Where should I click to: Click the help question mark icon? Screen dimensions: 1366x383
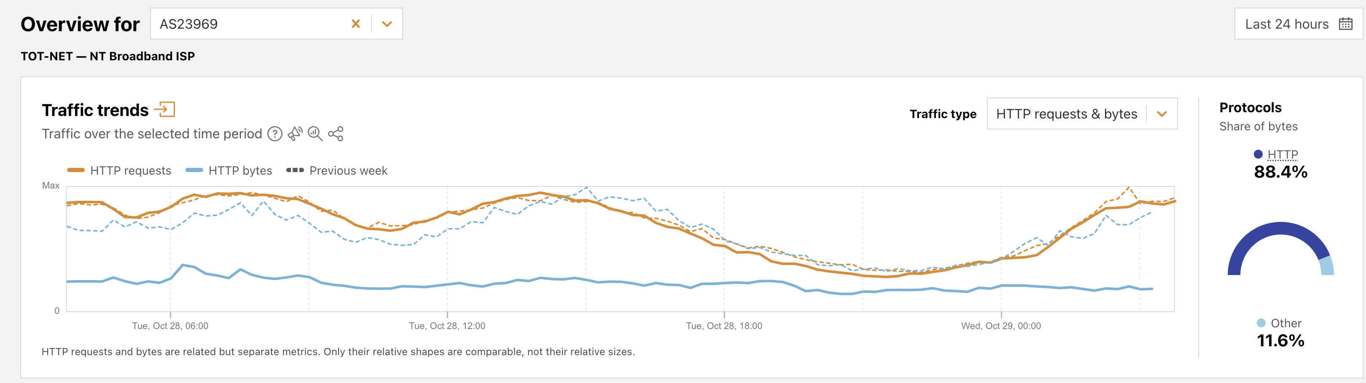click(275, 134)
